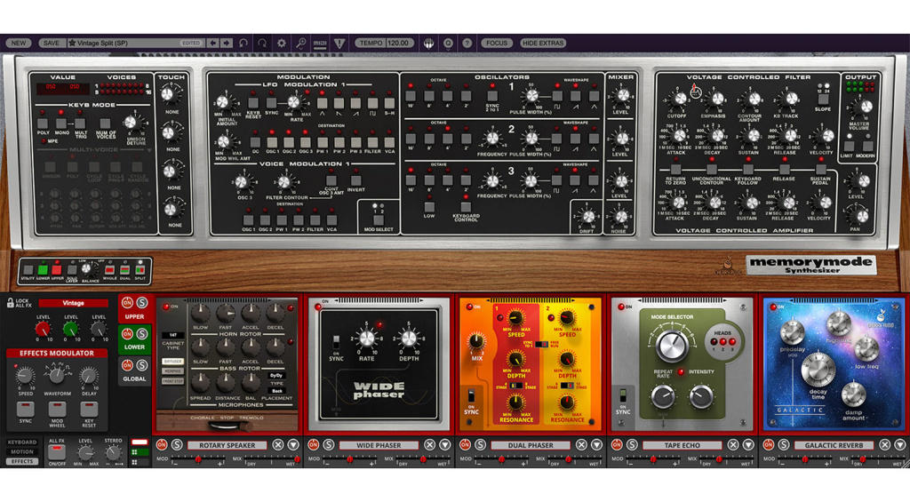This screenshot has height=502, width=910.
Task: Go to the previous preset arrow
Action: tap(213, 43)
